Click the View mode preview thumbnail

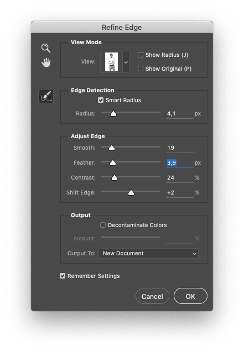pyautogui.click(x=111, y=62)
